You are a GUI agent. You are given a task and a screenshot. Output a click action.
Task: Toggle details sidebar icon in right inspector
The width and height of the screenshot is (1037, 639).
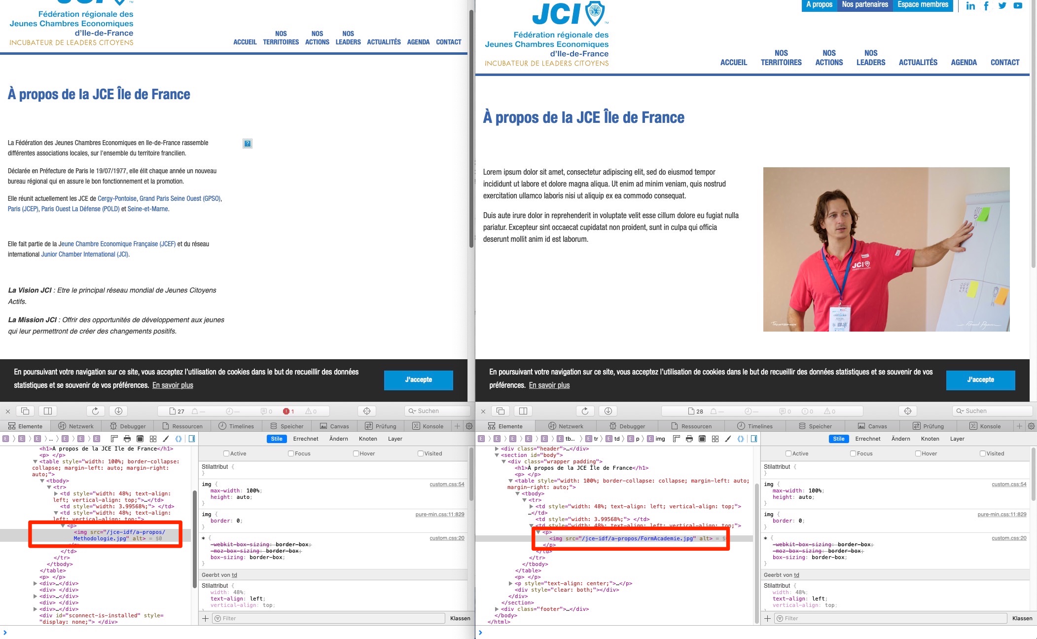(x=754, y=439)
